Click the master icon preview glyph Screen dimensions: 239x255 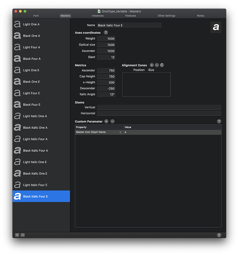click(x=216, y=27)
